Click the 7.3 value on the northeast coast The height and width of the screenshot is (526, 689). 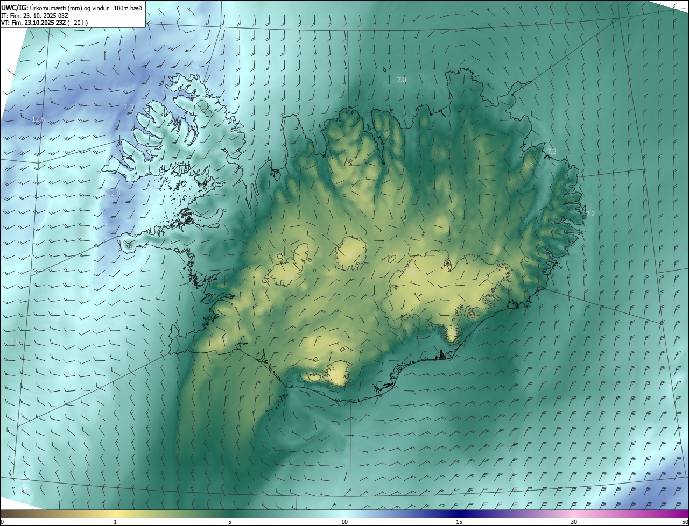(552, 151)
